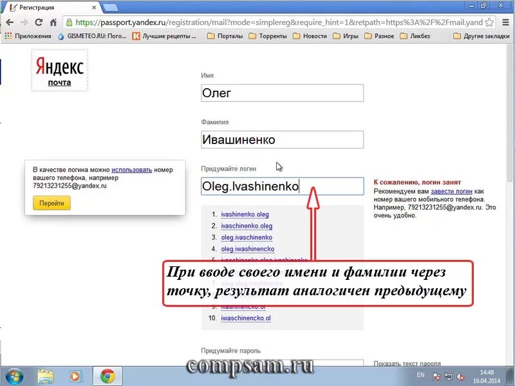Click the Имя field containing Олег
The width and height of the screenshot is (515, 386).
pos(282,93)
